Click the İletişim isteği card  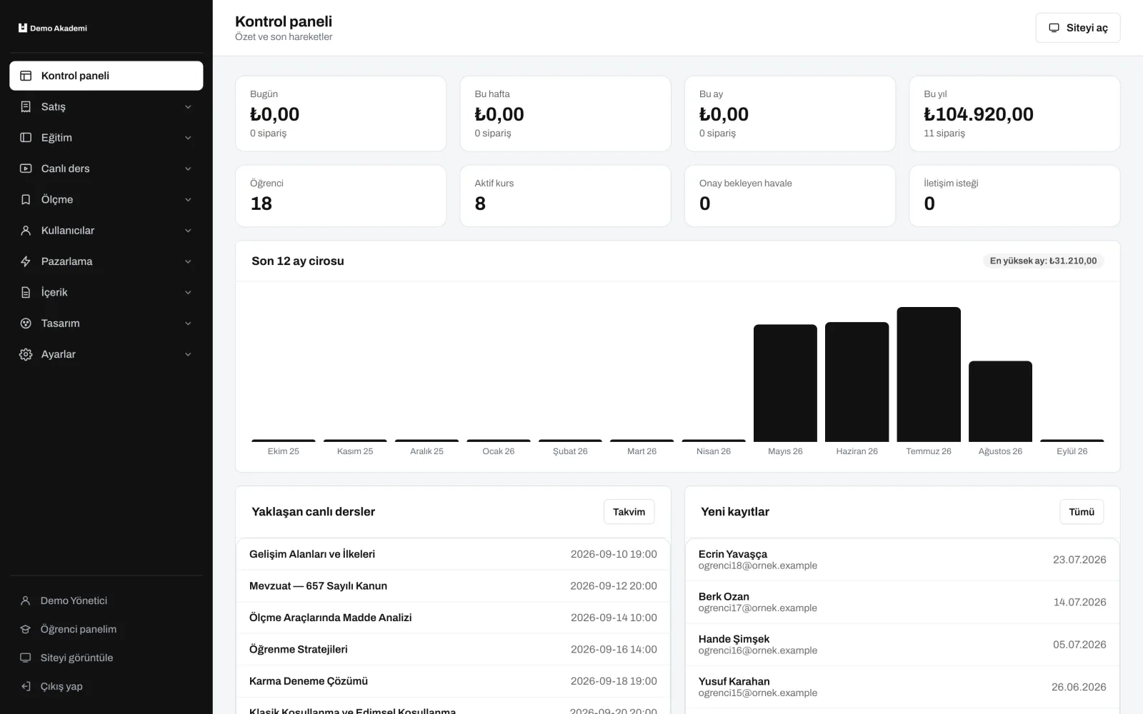pos(1014,196)
